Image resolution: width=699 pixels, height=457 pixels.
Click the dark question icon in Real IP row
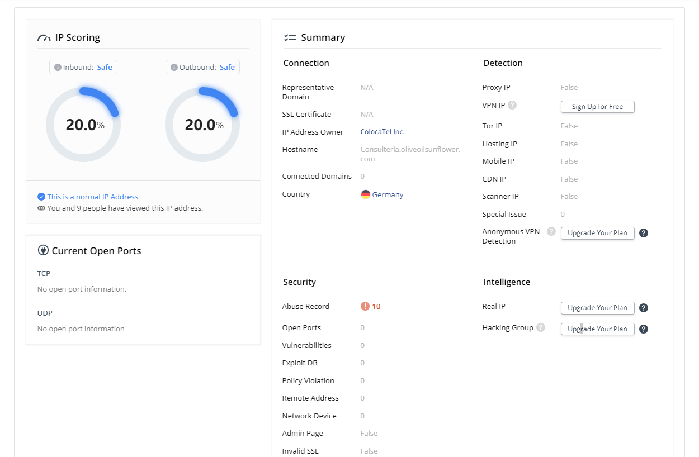click(644, 308)
